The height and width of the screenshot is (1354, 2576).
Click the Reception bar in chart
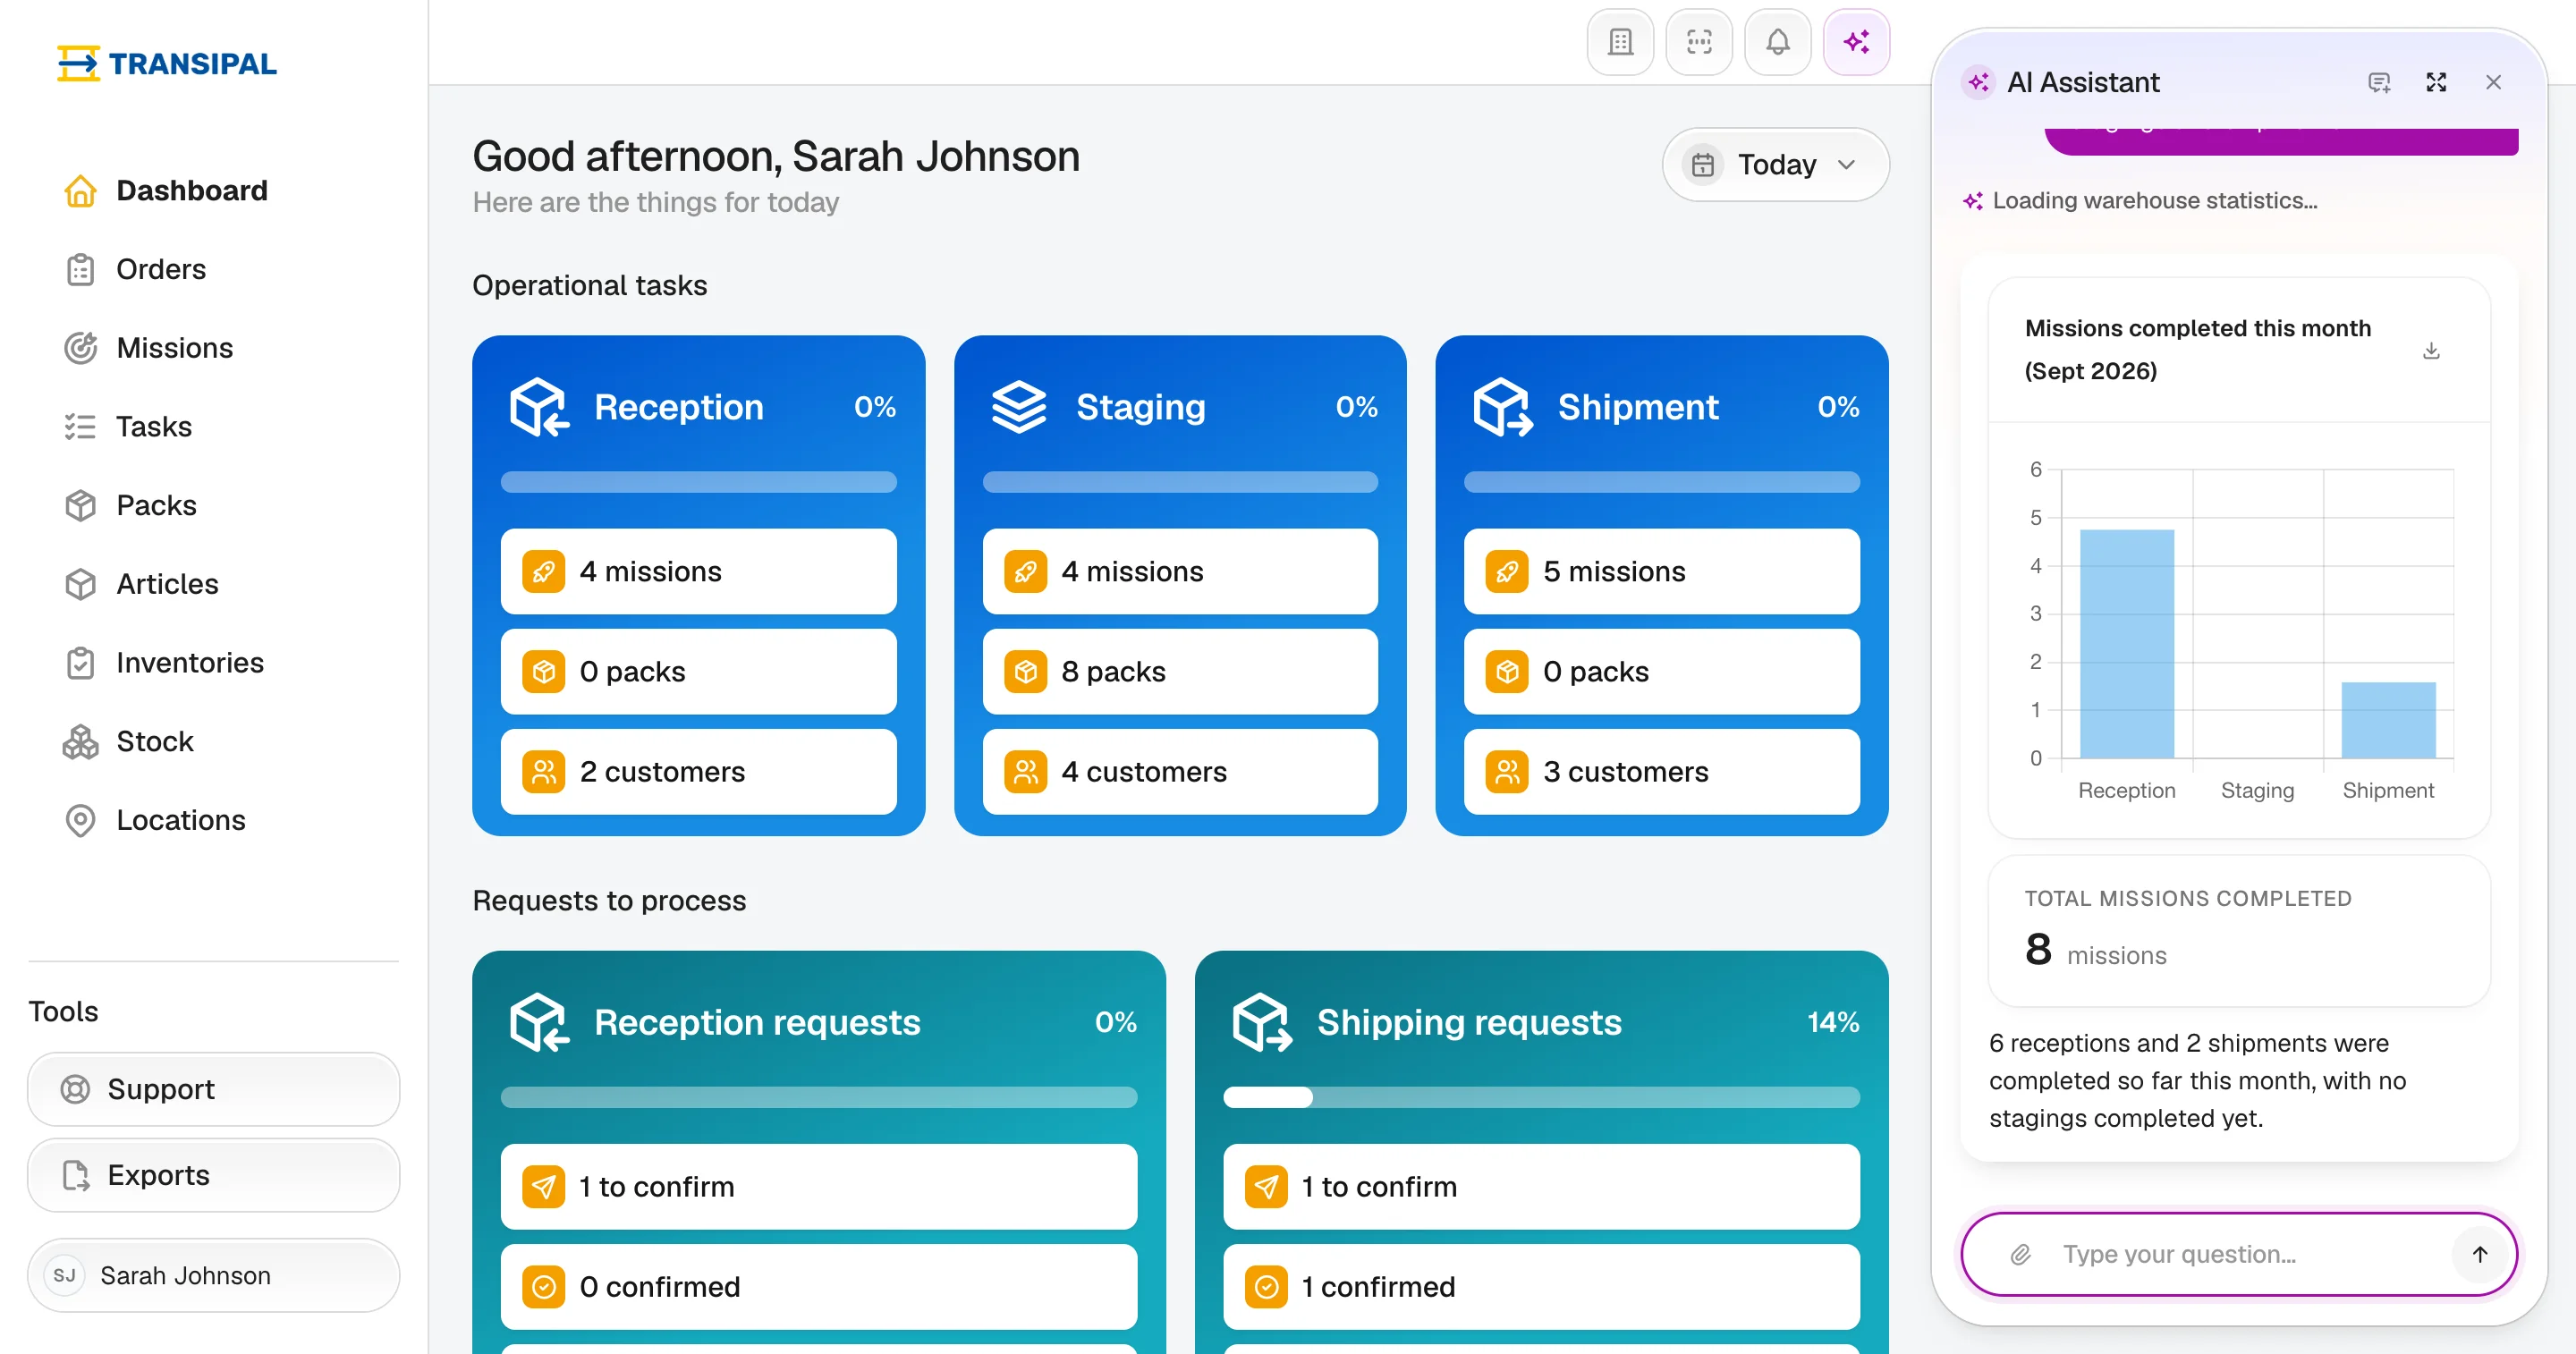point(2126,643)
